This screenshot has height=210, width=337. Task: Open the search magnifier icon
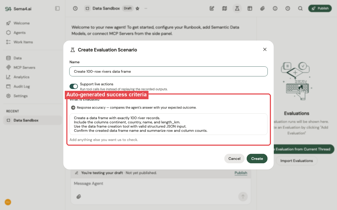300,8
